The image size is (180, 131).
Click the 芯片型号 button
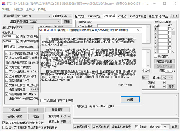(x=9, y=16)
